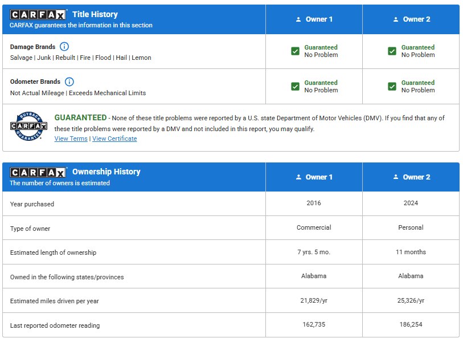Click Owner 1 Damage Brands 'Guaranteed No Problem' text
This screenshot has width=463, height=342.
321,51
